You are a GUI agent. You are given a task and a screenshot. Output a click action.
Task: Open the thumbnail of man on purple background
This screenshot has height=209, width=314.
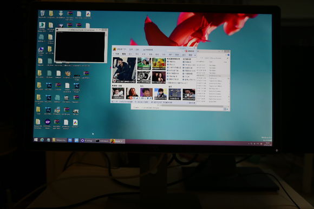(x=146, y=93)
